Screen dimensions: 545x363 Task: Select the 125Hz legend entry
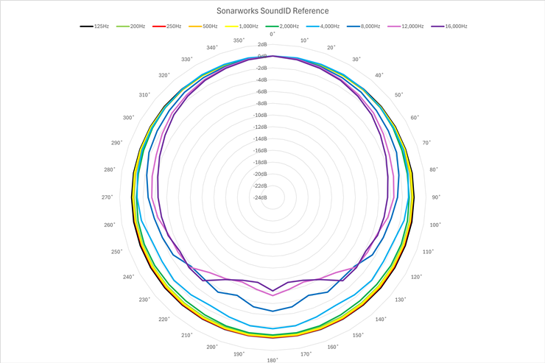point(94,26)
